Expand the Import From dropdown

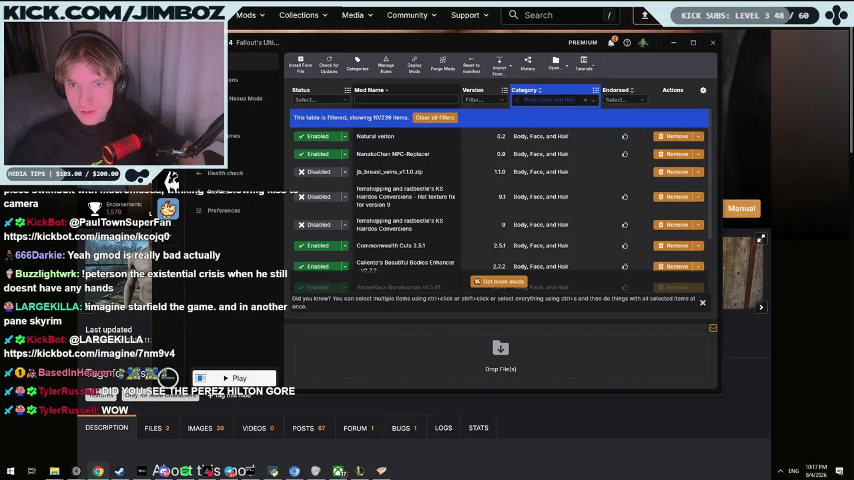510,66
